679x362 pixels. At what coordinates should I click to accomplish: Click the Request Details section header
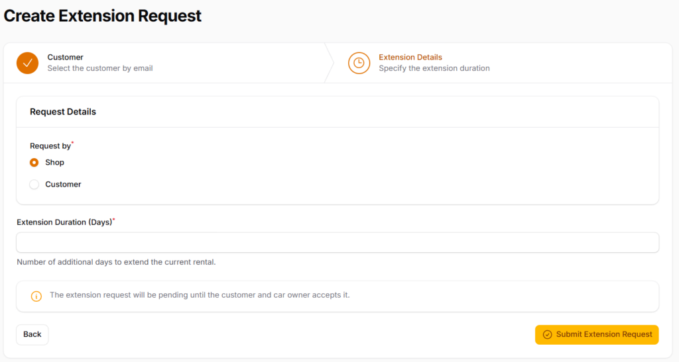(x=63, y=112)
